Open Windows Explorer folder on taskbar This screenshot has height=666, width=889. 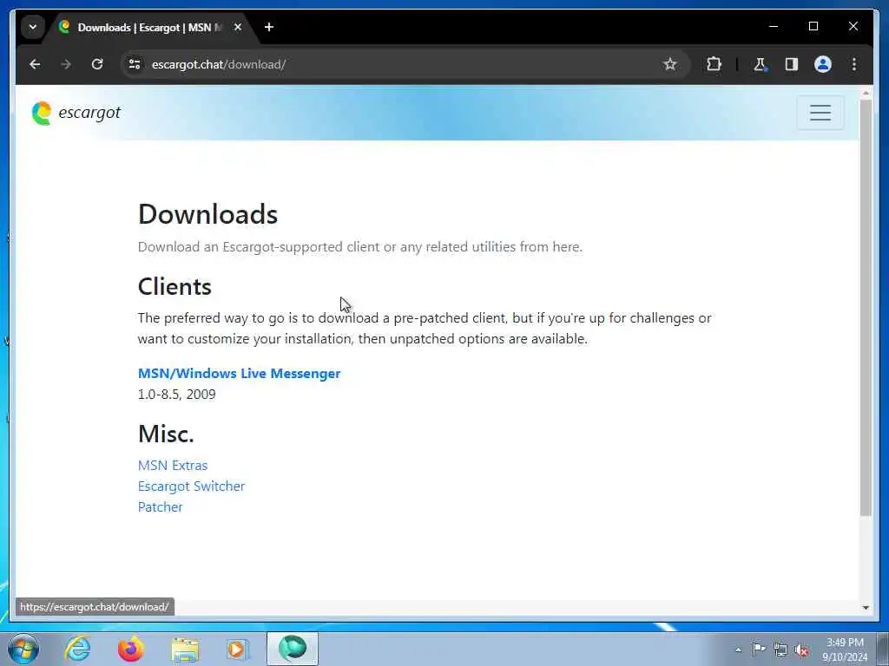pos(185,649)
